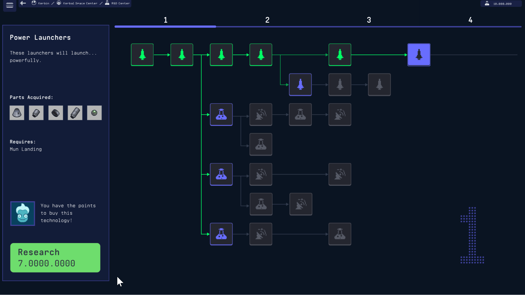The width and height of the screenshot is (525, 295).
Task: Switch to tier 1 tab
Action: (165, 20)
